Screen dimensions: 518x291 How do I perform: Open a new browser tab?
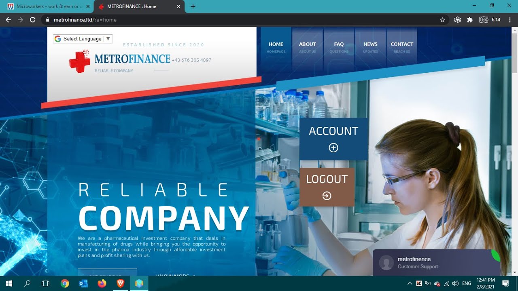(x=193, y=6)
